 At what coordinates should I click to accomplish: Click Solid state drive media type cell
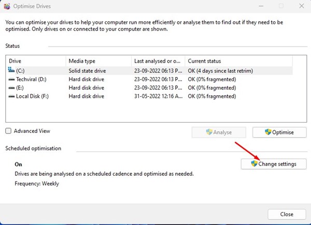[x=87, y=71]
